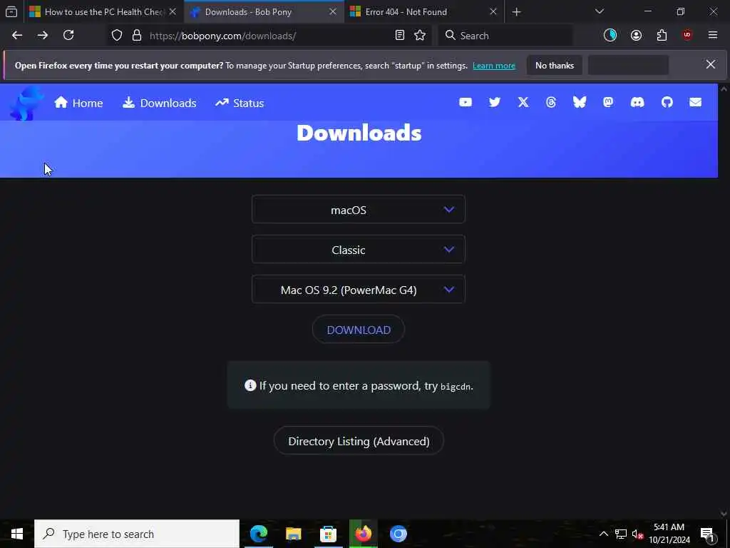Open a new tab with plus button

516,12
